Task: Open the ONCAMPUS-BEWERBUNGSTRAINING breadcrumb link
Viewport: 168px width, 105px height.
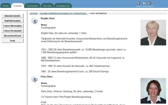Action: 64,13
